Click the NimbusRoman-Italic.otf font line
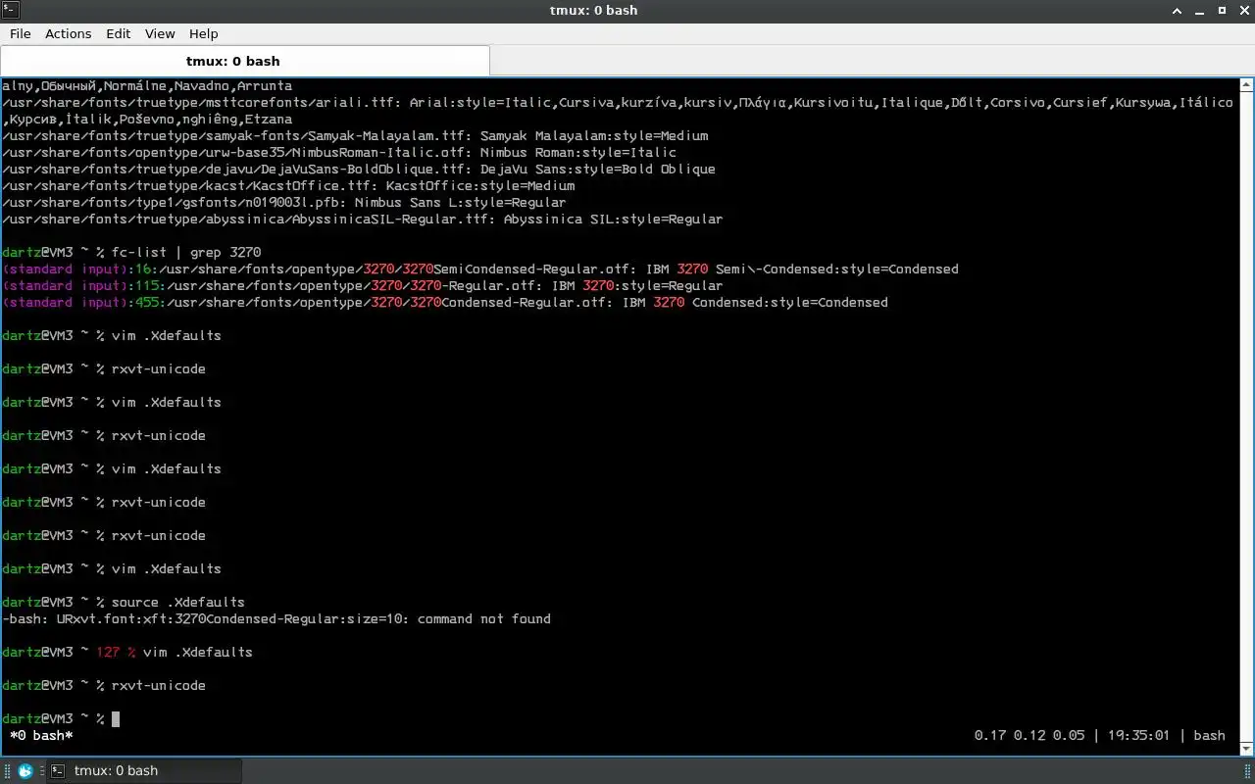Screen dimensions: 1255x784 (x=339, y=152)
